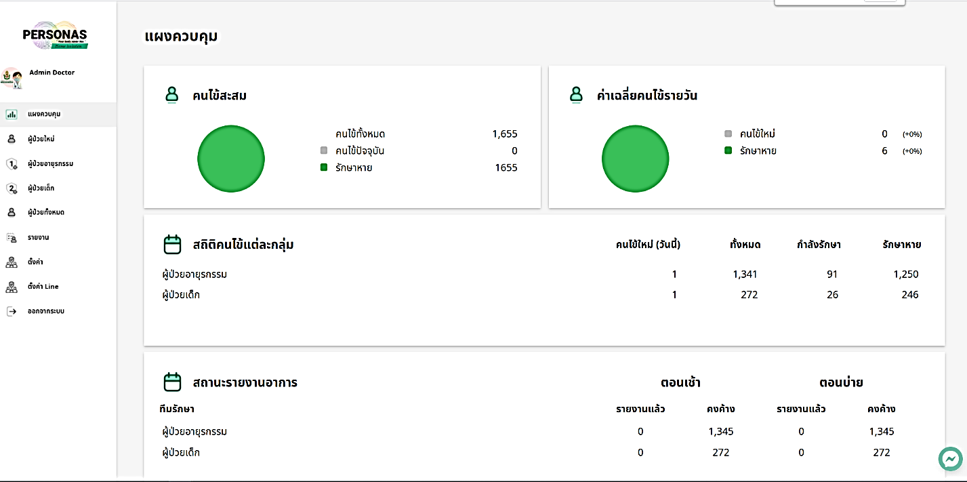Click the ออกจากระบบ logout arrow icon
The height and width of the screenshot is (482, 967).
tap(12, 311)
